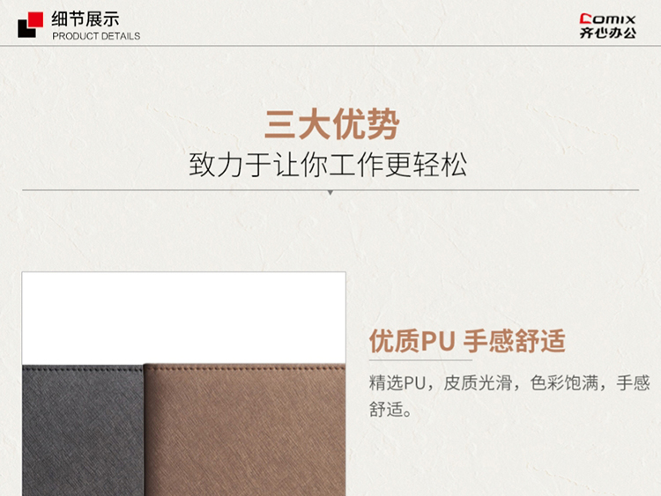The image size is (661, 496).
Task: Click the red and black squares logo
Action: [x=30, y=25]
